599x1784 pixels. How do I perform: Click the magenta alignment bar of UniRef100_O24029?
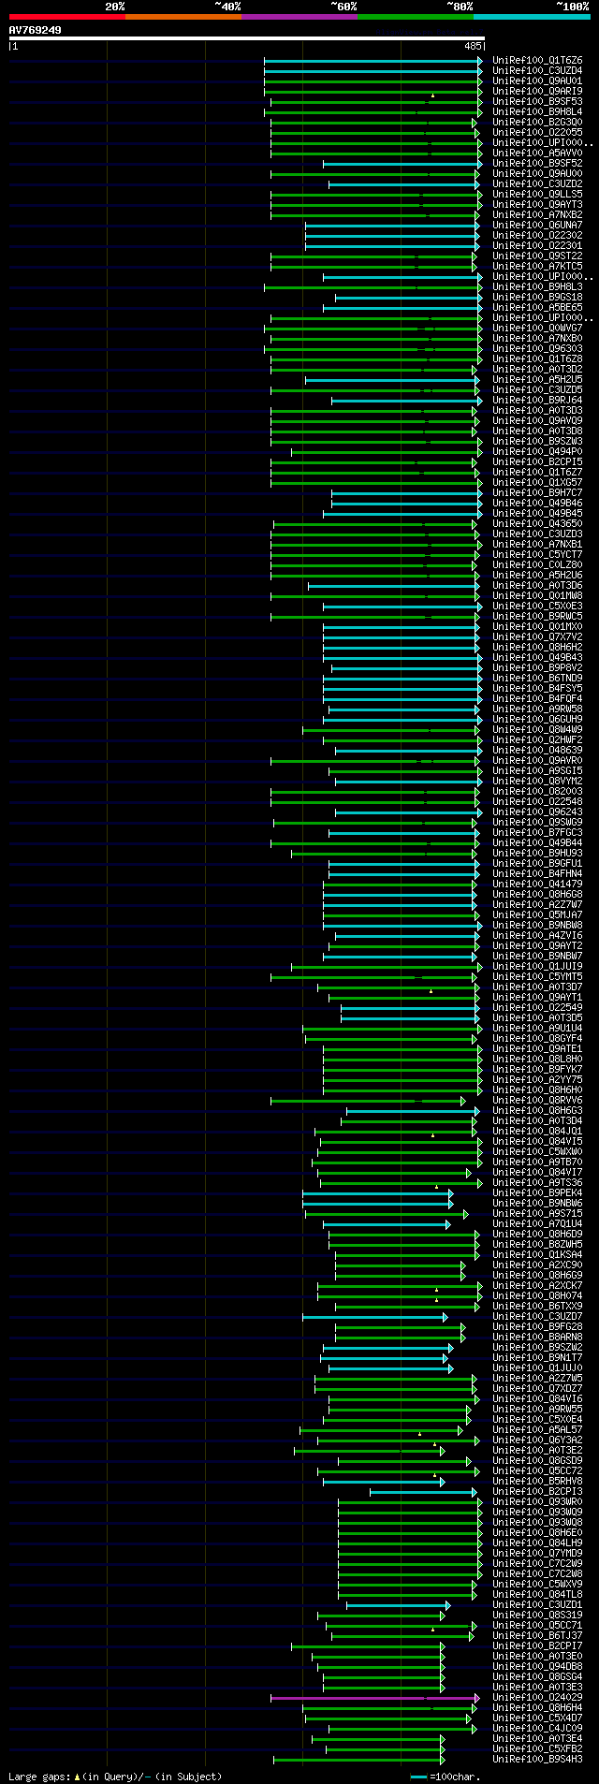[x=374, y=1698]
